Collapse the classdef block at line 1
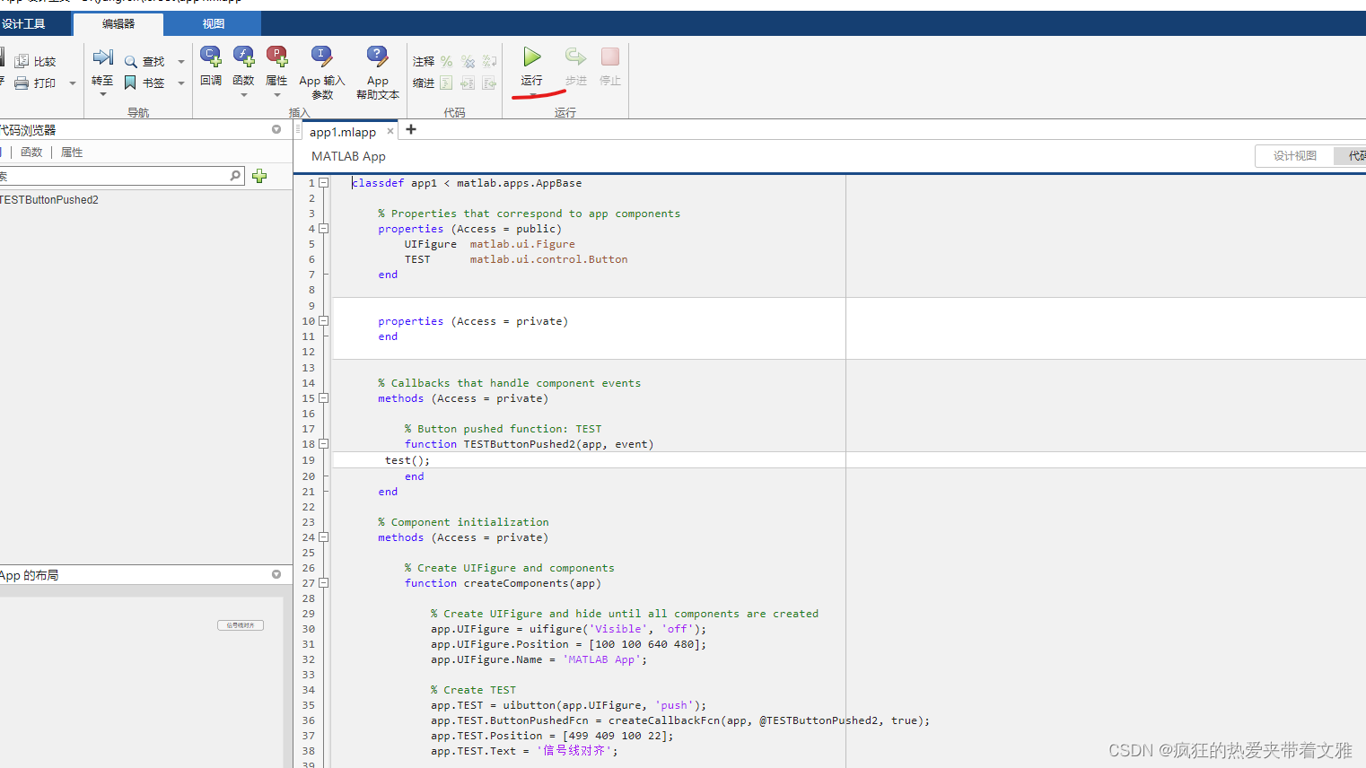Viewport: 1366px width, 768px height. 324,182
